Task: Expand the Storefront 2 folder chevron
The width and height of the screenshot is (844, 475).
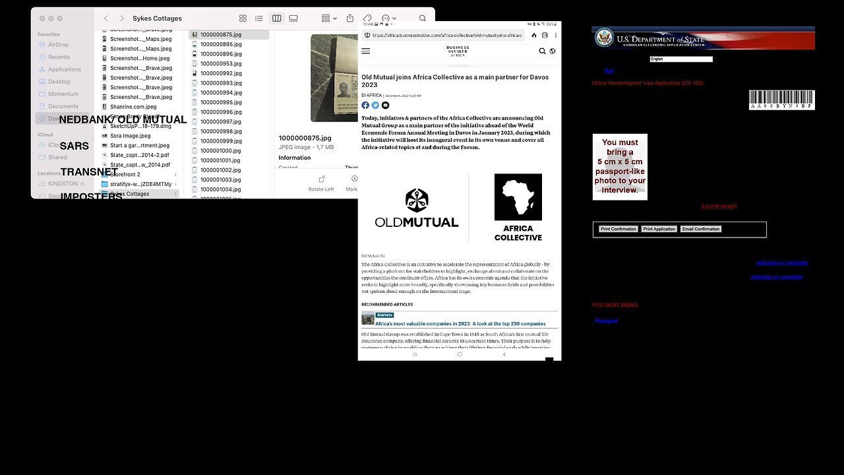Action: 175,175
